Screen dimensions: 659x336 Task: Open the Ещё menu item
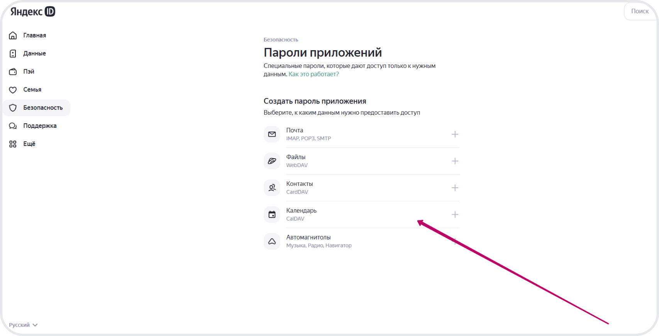[x=29, y=144]
